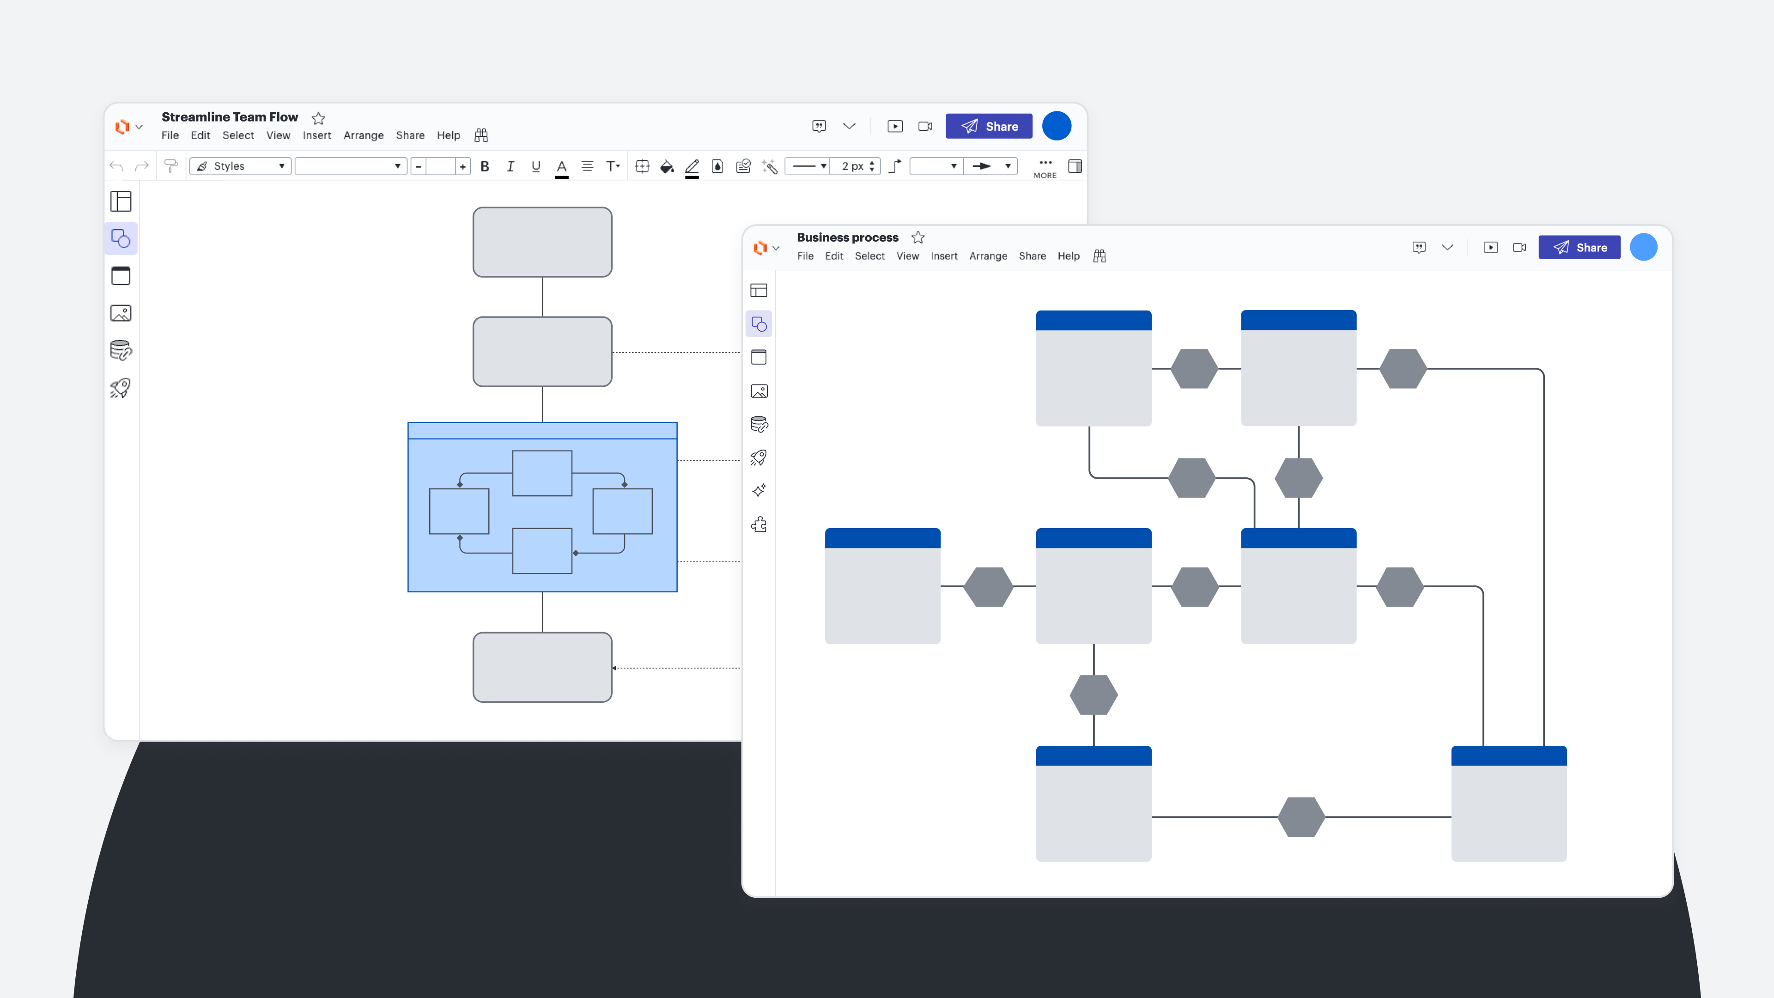The width and height of the screenshot is (1774, 998).
Task: Click the magic wand tool icon
Action: [x=769, y=166]
